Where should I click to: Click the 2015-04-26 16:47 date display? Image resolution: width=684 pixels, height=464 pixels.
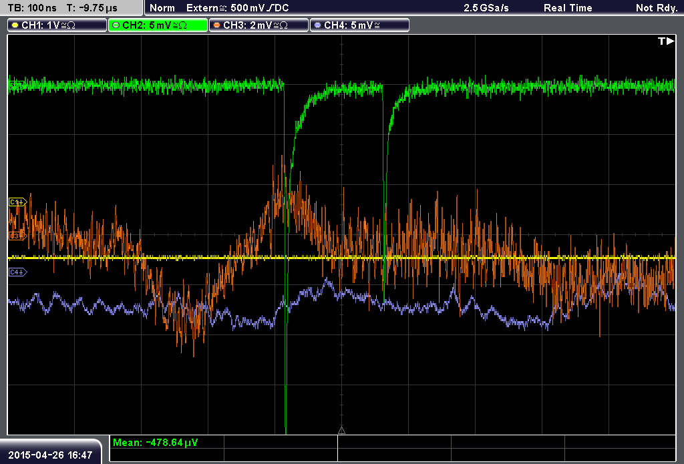coord(50,455)
